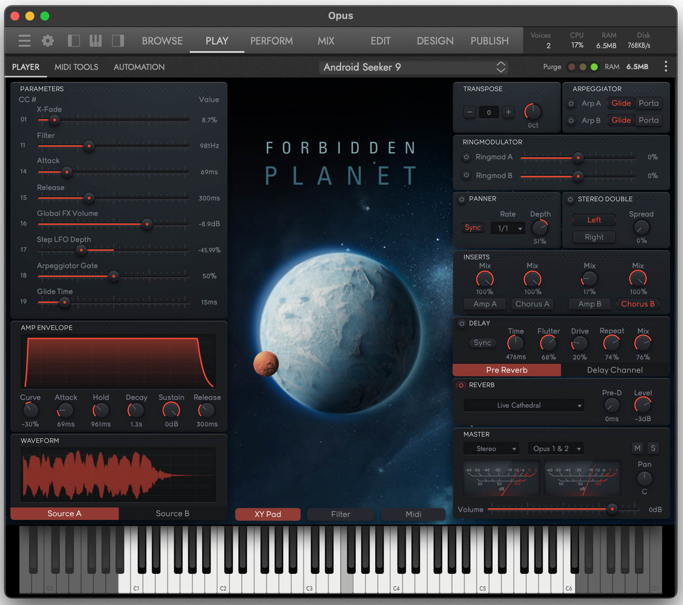Expand the Opus 1 & 2 output dropdown
The width and height of the screenshot is (683, 605).
click(x=555, y=449)
